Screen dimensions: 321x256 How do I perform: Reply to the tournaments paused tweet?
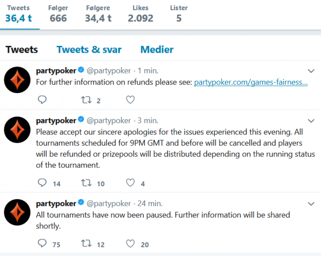pos(42,244)
